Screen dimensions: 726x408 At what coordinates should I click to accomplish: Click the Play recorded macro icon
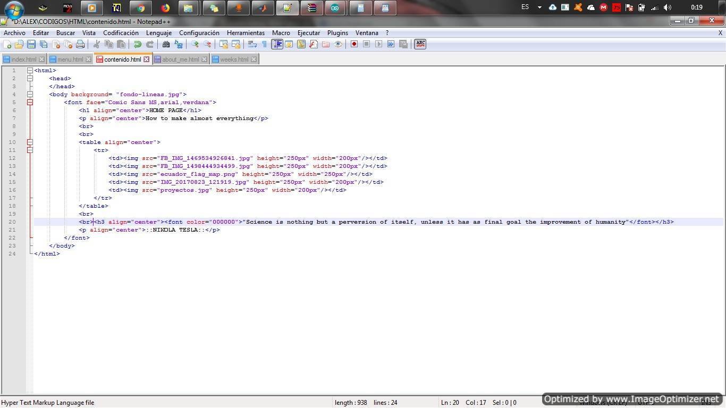click(x=378, y=44)
